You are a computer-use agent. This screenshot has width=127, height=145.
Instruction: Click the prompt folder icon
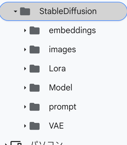pos(35,107)
